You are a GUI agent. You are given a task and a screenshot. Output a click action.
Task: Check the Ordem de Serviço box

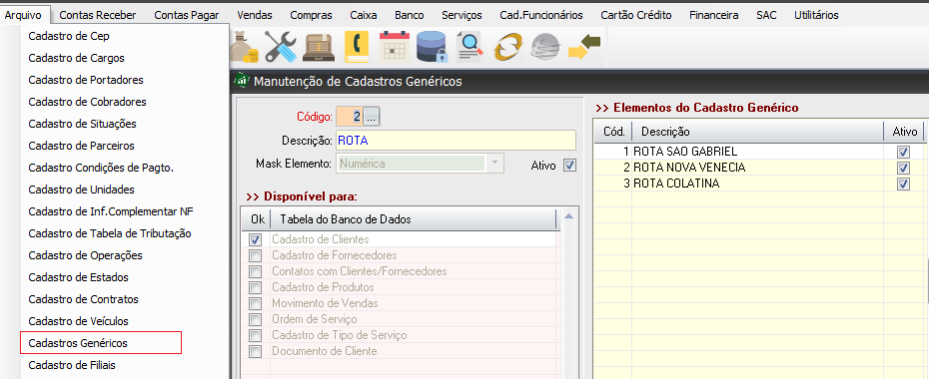(256, 319)
